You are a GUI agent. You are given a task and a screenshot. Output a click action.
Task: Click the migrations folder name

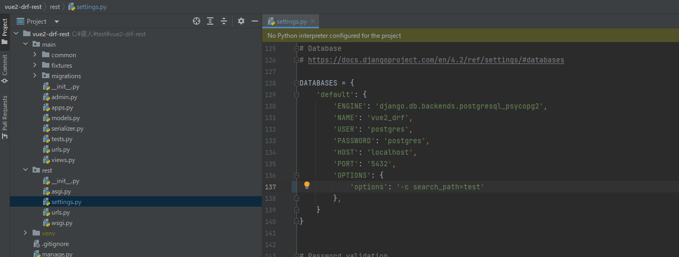(x=66, y=76)
